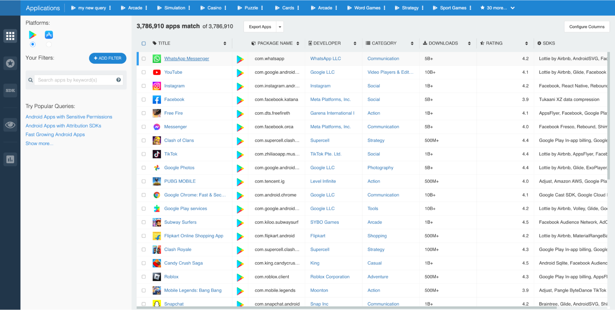Open the applications grid in sidebar
The image size is (615, 310).
click(x=10, y=36)
